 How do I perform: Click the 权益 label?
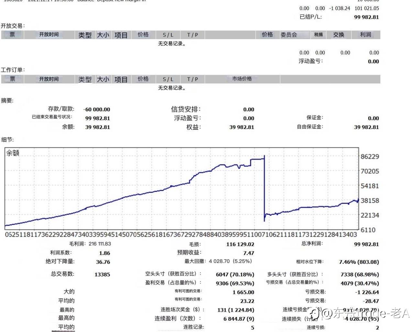[193, 127]
